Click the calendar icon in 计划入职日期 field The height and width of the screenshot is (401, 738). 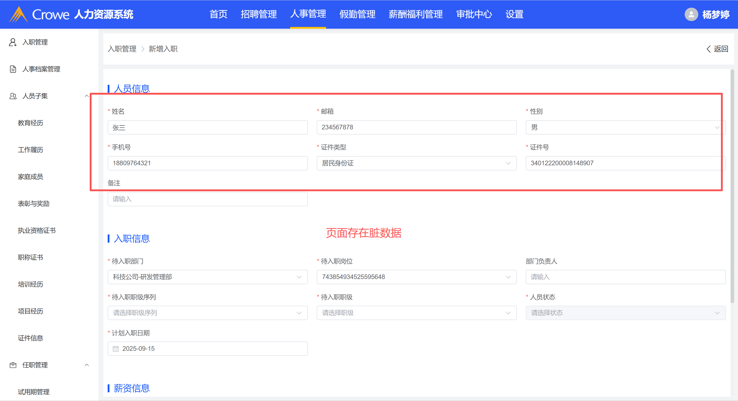pos(115,348)
